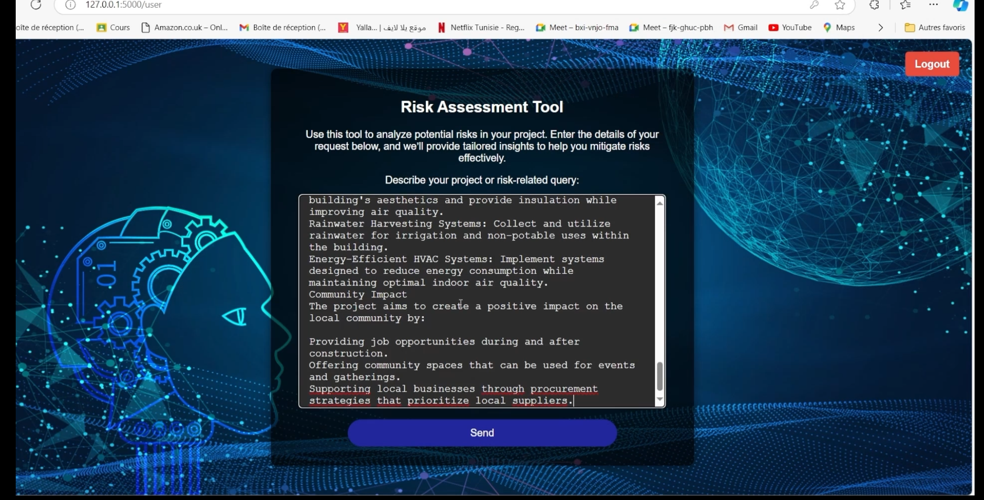This screenshot has height=500, width=984.
Task: Open the favorites list icon
Action: [x=905, y=5]
